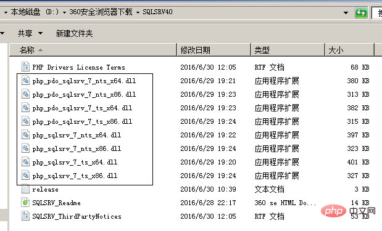Click the SQLSRV_Readme HTML file icon
This screenshot has width=382, height=231.
[25, 202]
